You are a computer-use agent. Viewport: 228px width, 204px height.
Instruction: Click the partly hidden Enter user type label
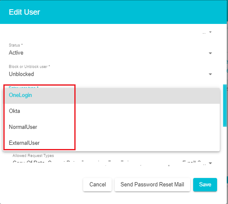pyautogui.click(x=24, y=87)
